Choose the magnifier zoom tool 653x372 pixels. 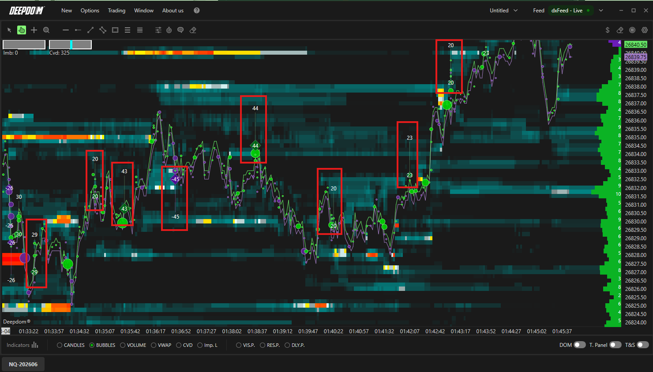point(46,30)
